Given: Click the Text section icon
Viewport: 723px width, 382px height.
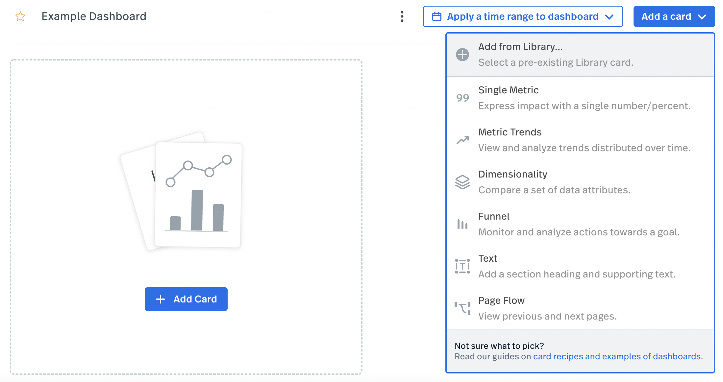Looking at the screenshot, I should pyautogui.click(x=462, y=266).
